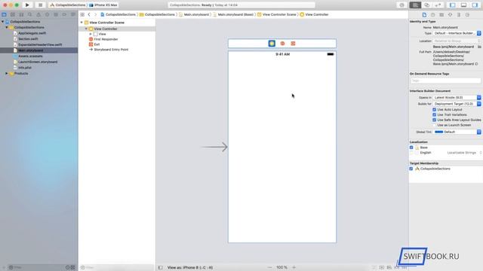Collapse the CollapsibleSections group folder
This screenshot has width=483, height=271.
tap(7, 27)
